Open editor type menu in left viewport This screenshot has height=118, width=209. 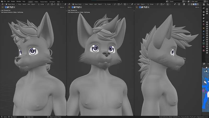3,4
